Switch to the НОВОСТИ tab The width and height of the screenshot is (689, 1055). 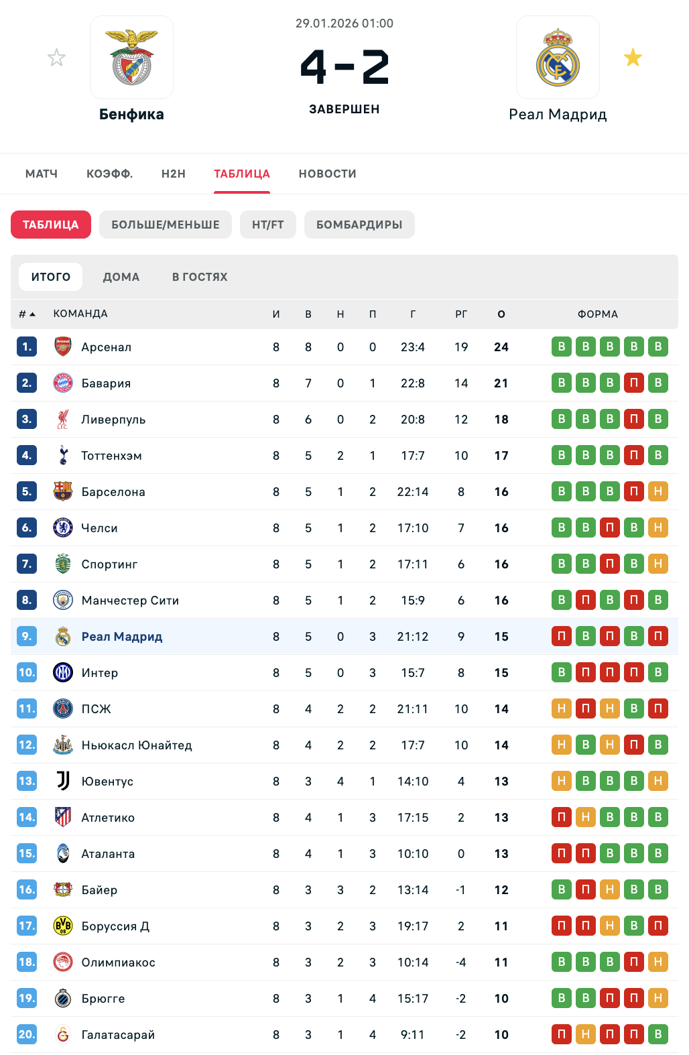328,174
